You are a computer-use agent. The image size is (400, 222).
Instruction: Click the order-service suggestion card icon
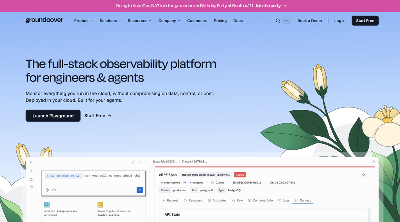point(100,204)
